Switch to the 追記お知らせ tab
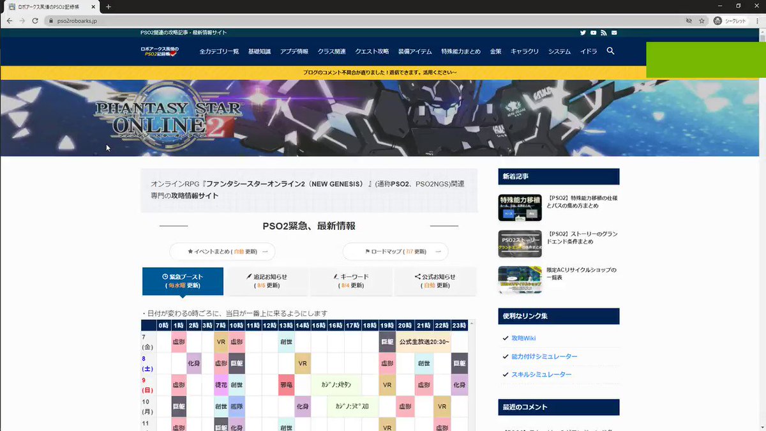 point(266,281)
